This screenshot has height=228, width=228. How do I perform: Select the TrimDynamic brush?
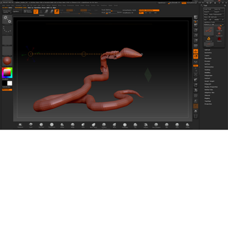click(x=52, y=125)
